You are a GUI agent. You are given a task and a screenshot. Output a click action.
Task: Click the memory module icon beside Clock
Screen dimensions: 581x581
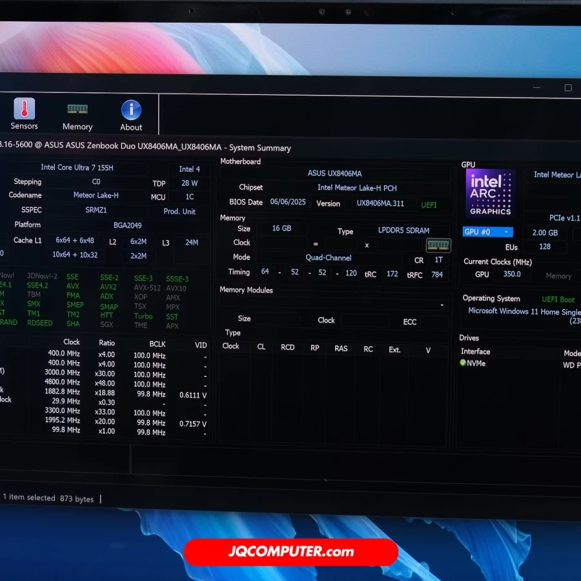437,245
